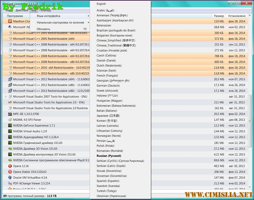The width and height of the screenshot is (254, 200).
Task: Pick Ukrainian (Українська) as the language
Action: click(111, 196)
